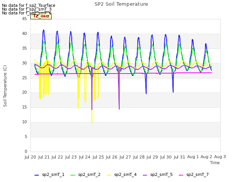Click the Jul 26 x-axis tick label
This screenshot has width=243, height=182.
[112, 157]
